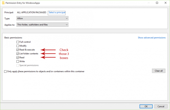This screenshot has width=170, height=110.
Task: Click the Type label
Action: 7,19
